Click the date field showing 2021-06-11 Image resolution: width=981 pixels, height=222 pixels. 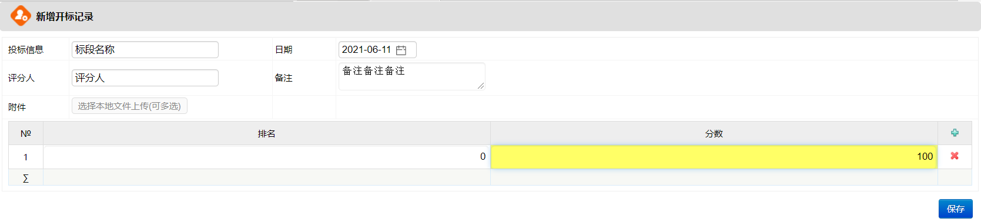377,50
